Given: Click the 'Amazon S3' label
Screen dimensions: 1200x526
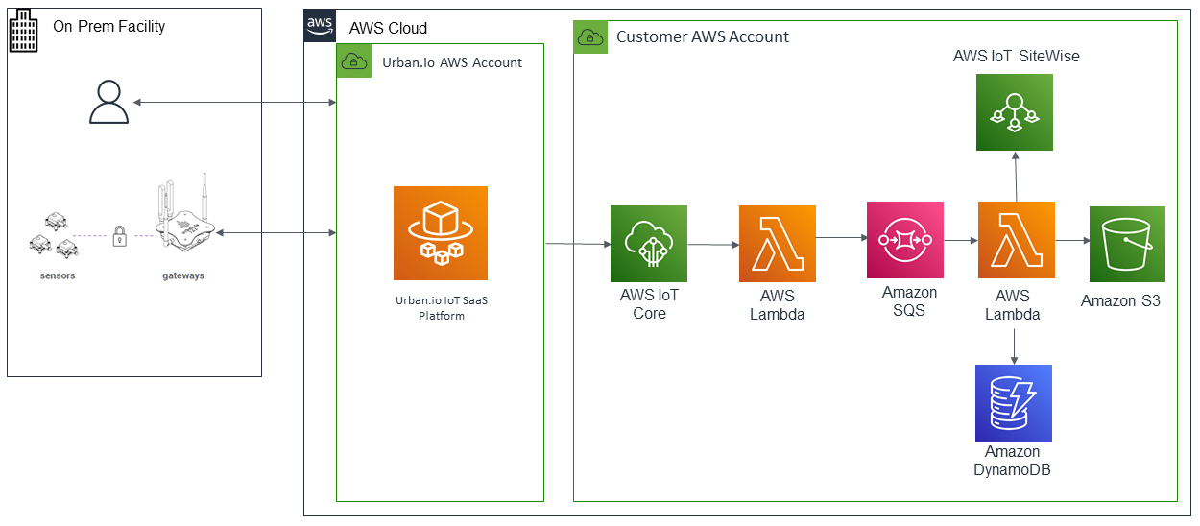Looking at the screenshot, I should [x=1120, y=301].
